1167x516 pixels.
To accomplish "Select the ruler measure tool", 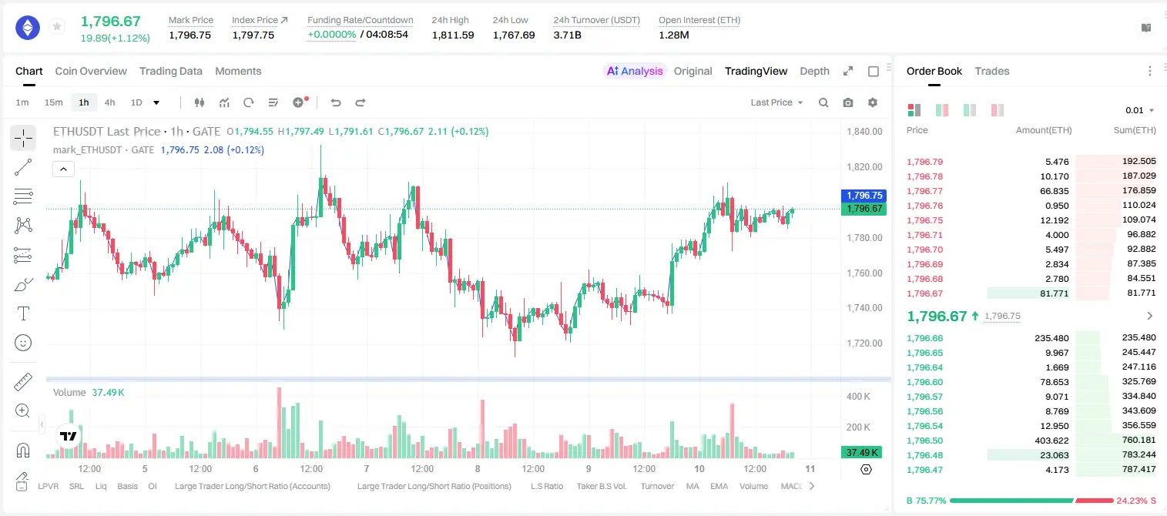I will pyautogui.click(x=23, y=382).
